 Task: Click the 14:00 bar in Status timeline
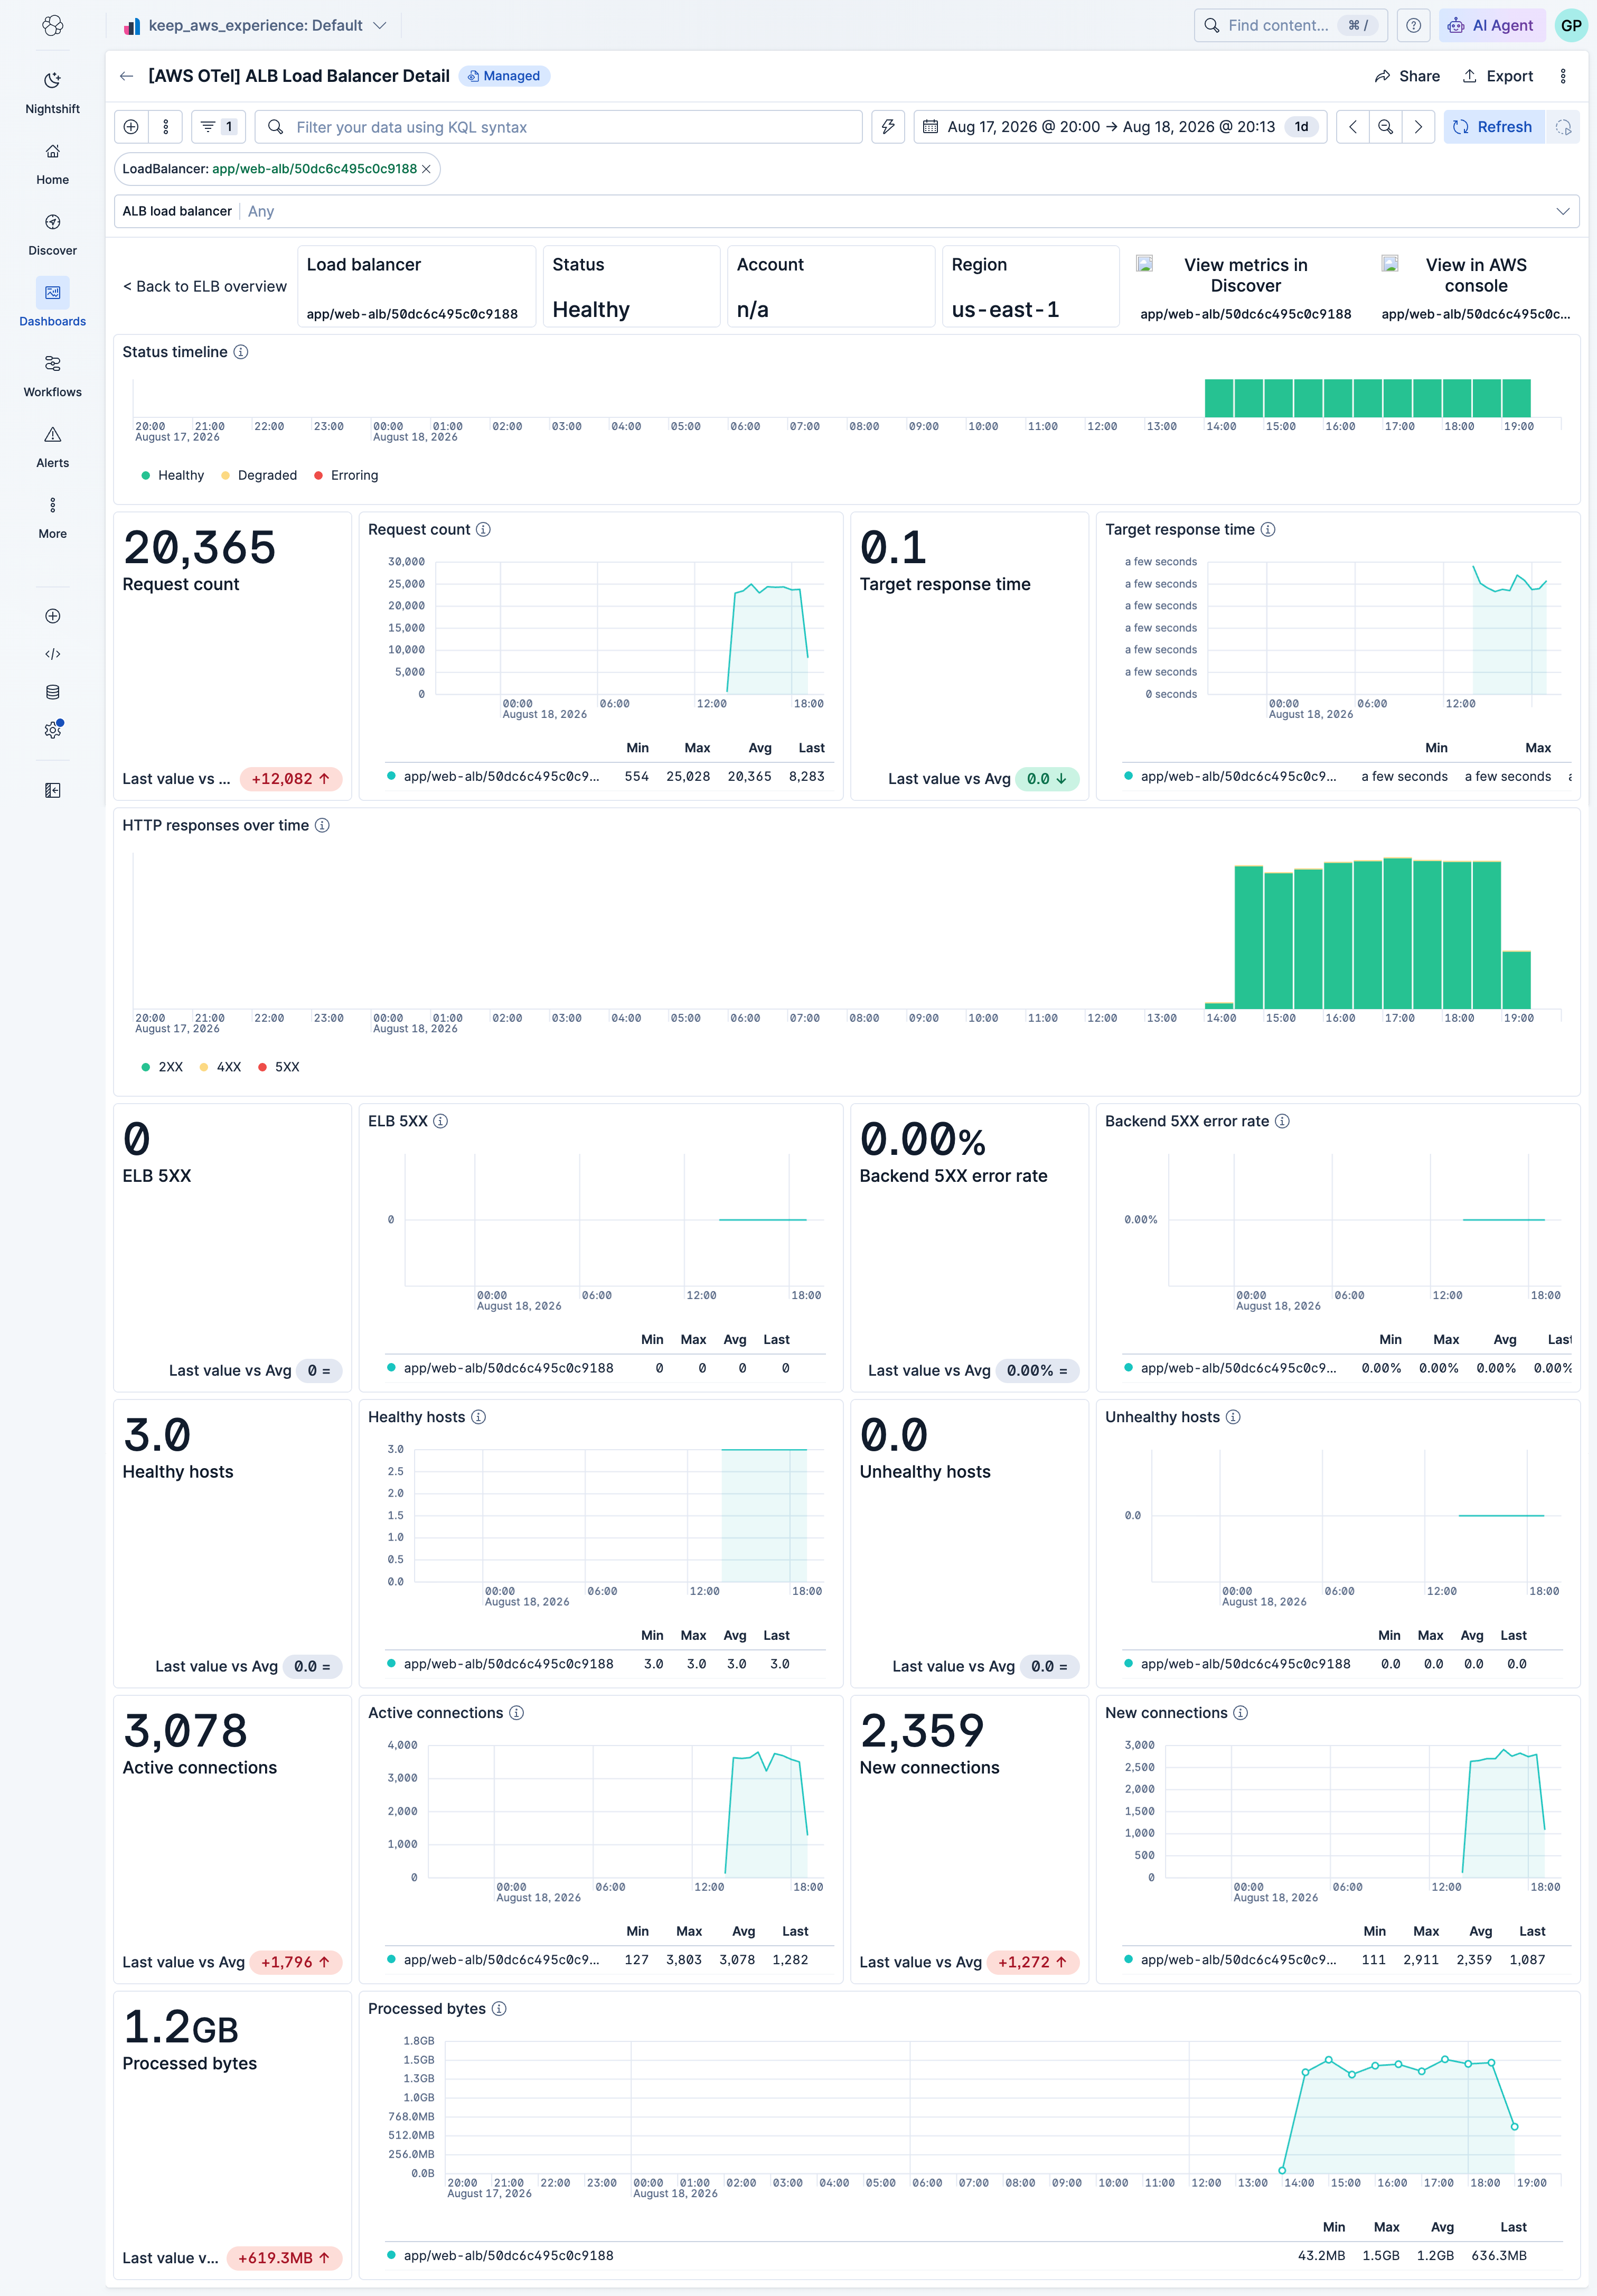pos(1218,398)
